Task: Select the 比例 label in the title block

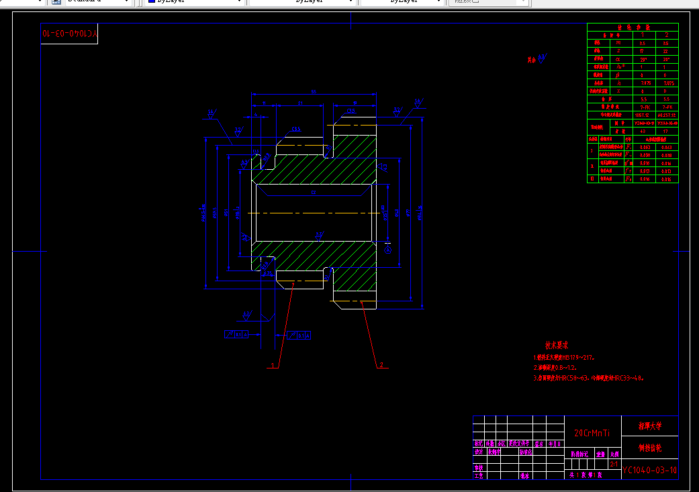Action: 615,454
